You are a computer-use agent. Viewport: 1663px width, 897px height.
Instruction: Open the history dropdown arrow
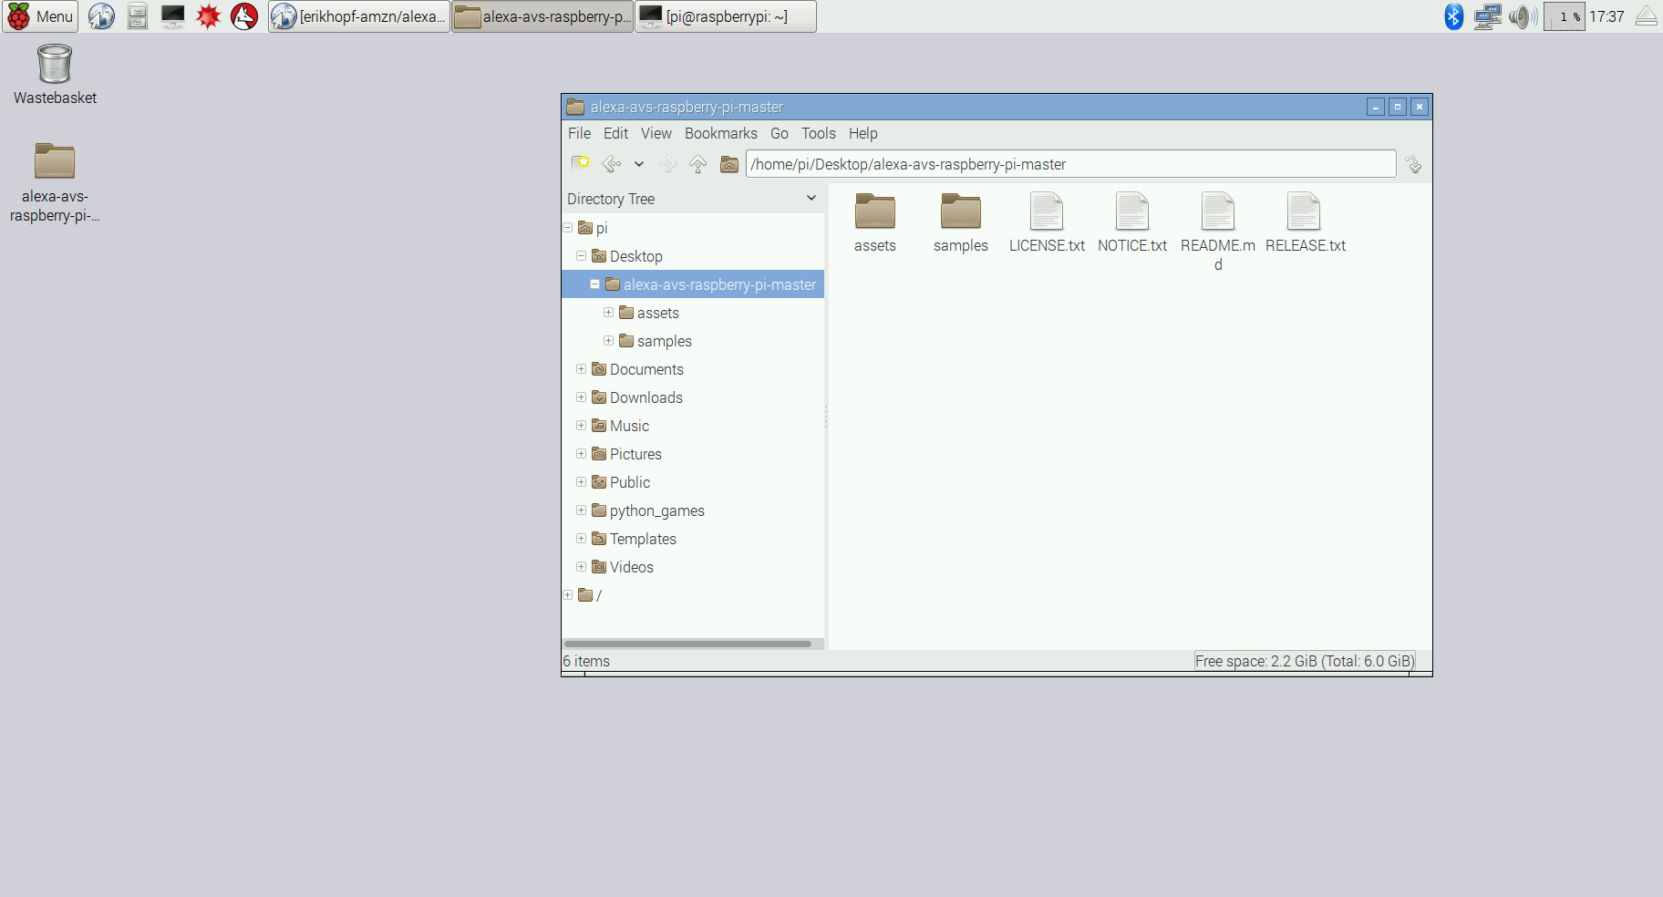point(639,164)
